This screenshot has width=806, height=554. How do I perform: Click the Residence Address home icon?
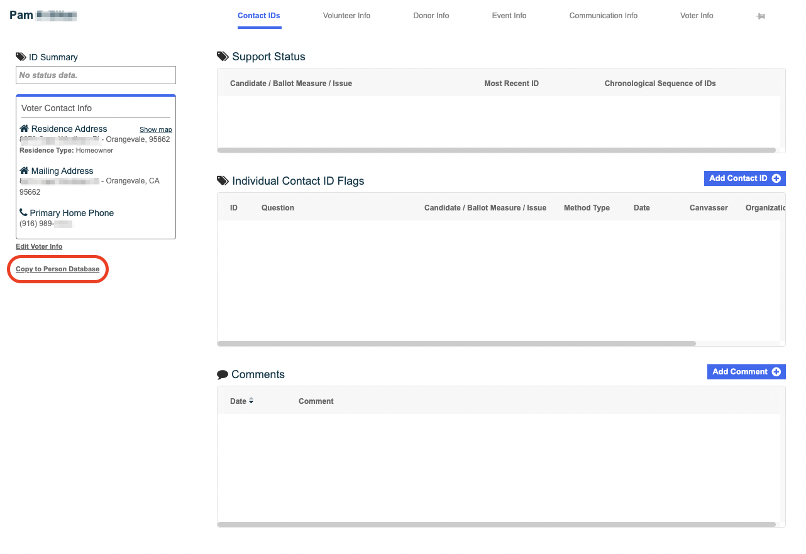pyautogui.click(x=24, y=128)
